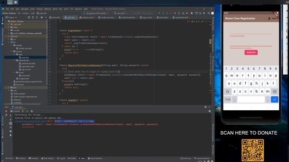Open the Logcat tool window tab

tap(61, 158)
